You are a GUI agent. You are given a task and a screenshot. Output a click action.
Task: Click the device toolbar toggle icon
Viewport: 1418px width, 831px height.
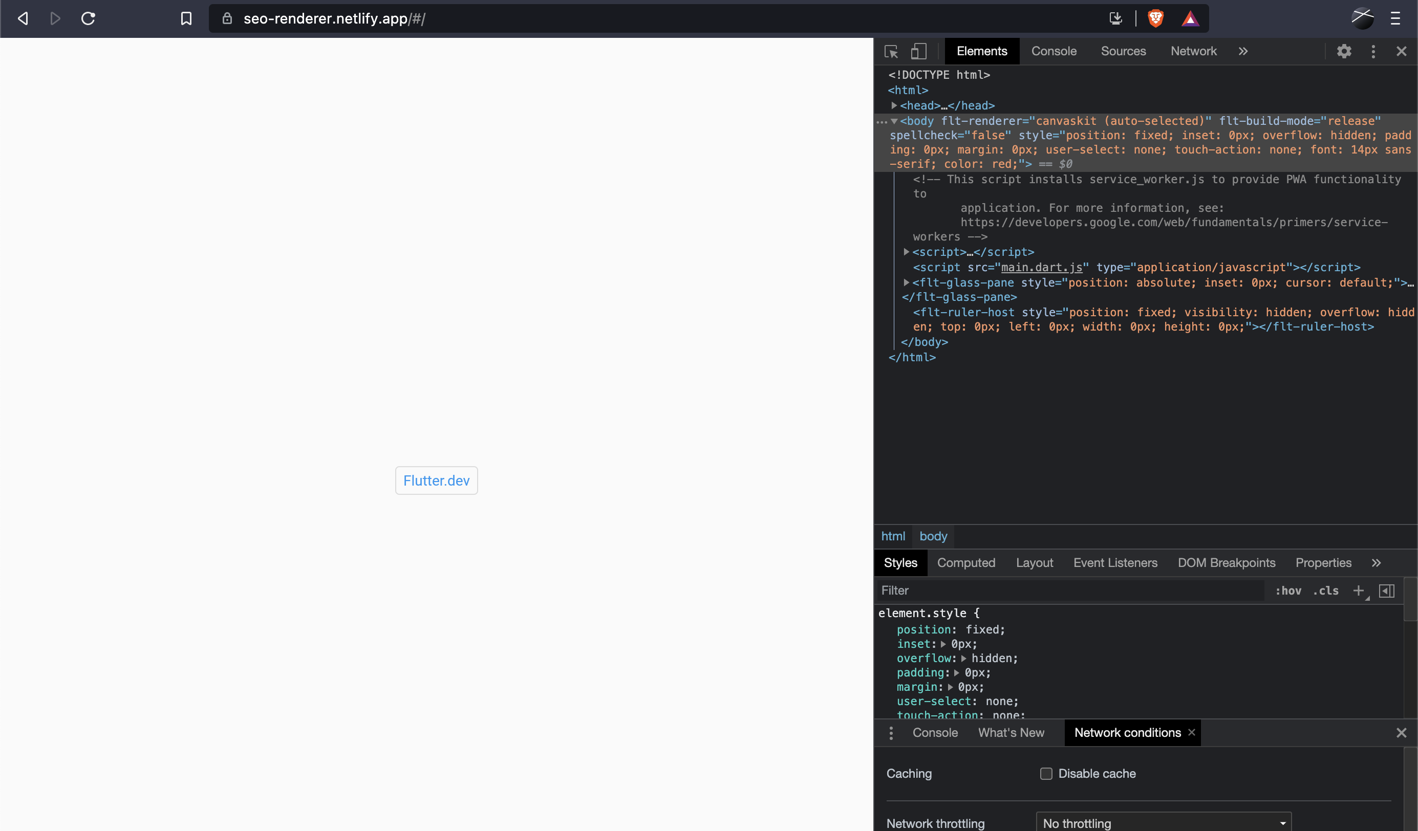pos(918,51)
